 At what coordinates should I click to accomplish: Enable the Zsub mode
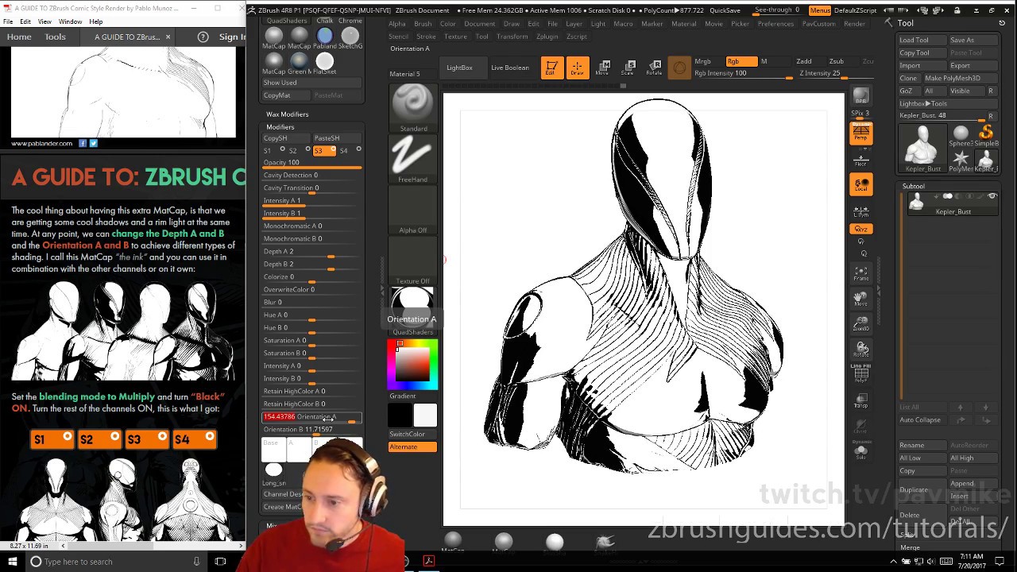click(837, 61)
